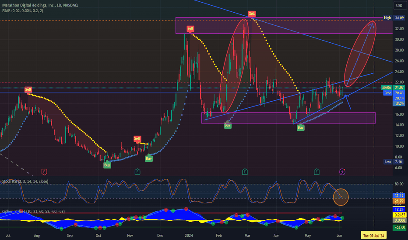The width and height of the screenshot is (408, 240).
Task: Click the 26.79 Stoch RSI value tag
Action: pyautogui.click(x=399, y=201)
